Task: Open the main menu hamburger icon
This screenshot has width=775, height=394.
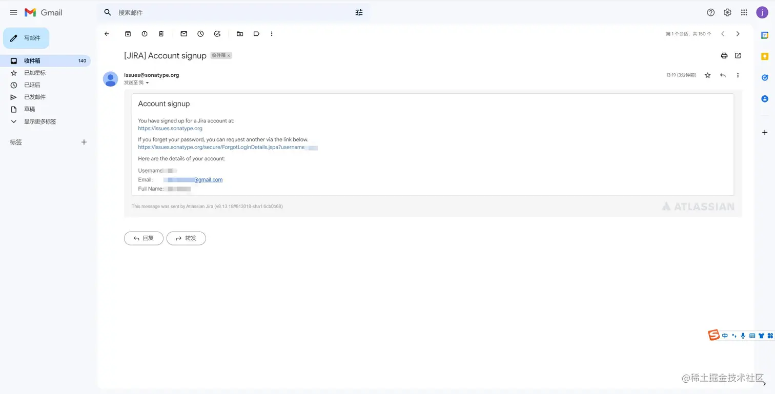Action: 14,12
